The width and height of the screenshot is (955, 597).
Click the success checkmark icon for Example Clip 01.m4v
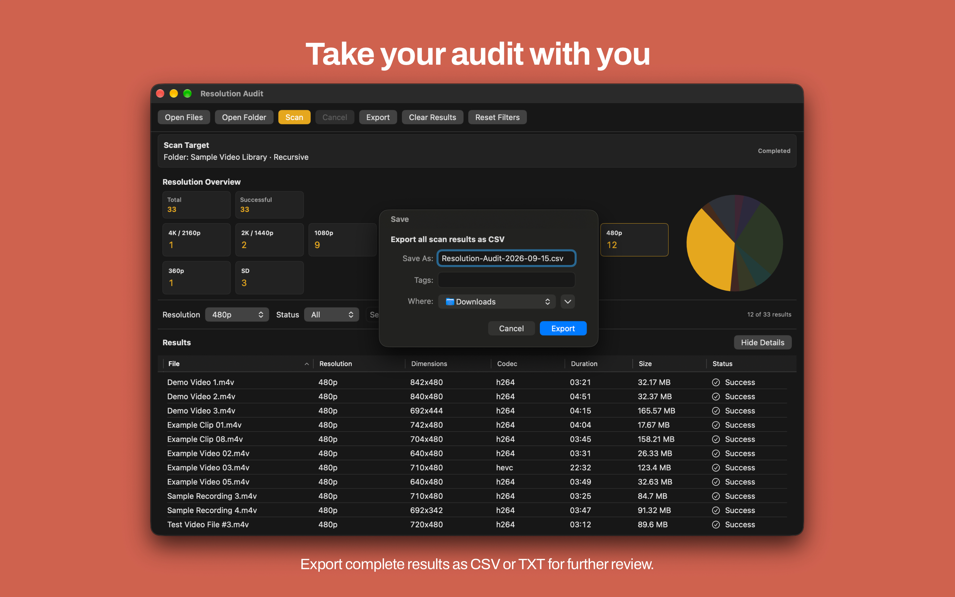716,425
